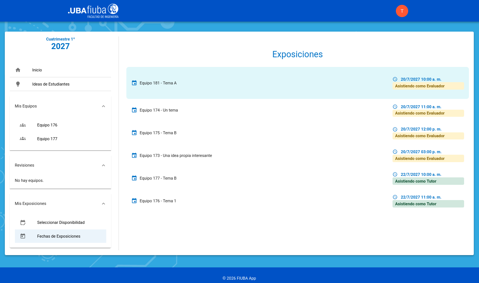This screenshot has height=283, width=479.
Task: Collapse the Revisiones panel chevron
Action: click(x=104, y=165)
